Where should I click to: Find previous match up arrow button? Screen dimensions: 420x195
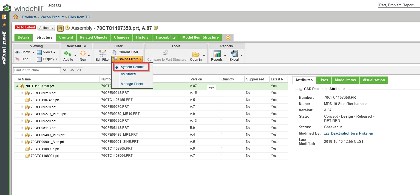[x=72, y=70]
